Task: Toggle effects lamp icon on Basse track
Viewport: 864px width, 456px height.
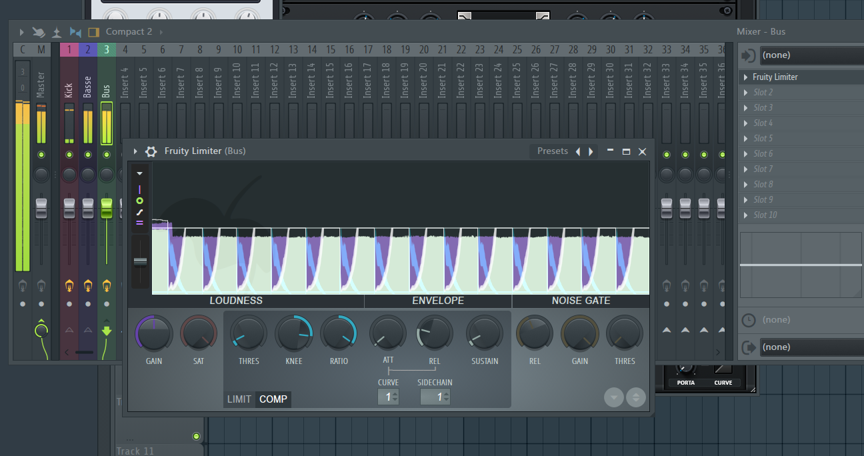Action: click(x=88, y=286)
